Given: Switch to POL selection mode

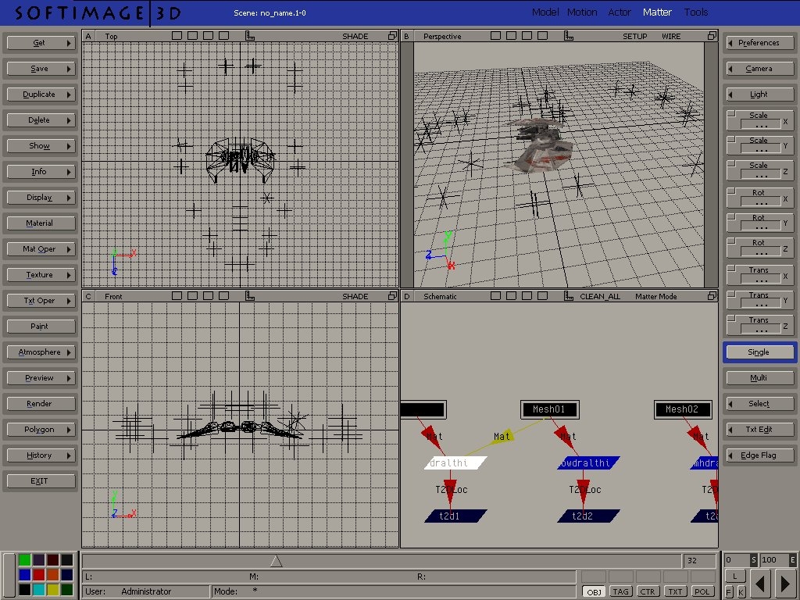Looking at the screenshot, I should [x=702, y=591].
